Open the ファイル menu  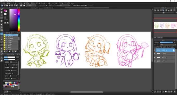click(x=3, y=3)
